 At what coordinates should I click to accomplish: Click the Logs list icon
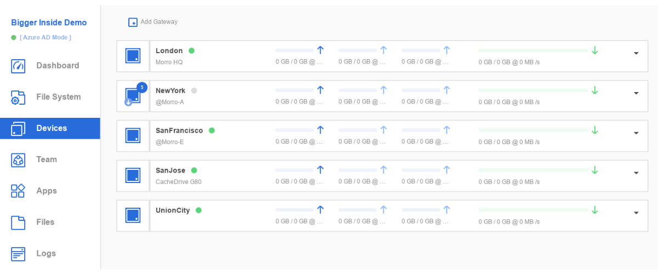[x=18, y=253]
